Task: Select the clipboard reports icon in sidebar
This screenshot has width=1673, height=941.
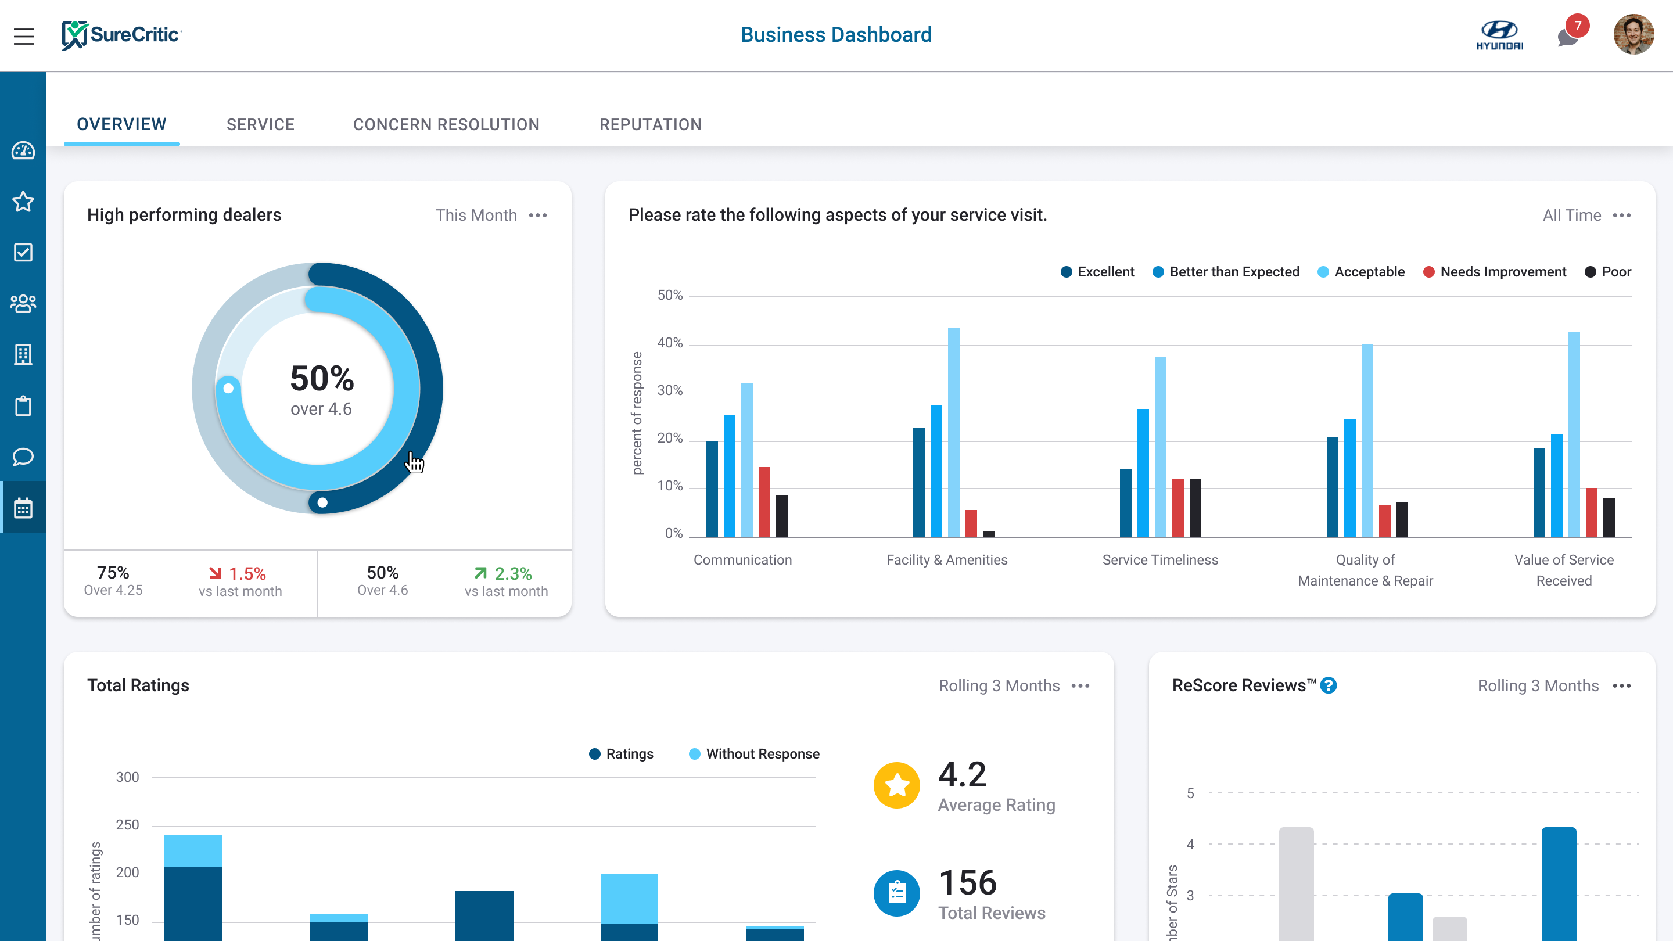Action: click(x=23, y=406)
